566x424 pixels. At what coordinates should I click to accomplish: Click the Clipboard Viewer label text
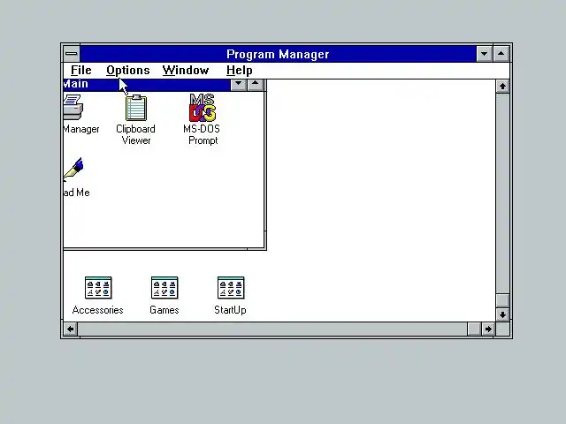[135, 134]
